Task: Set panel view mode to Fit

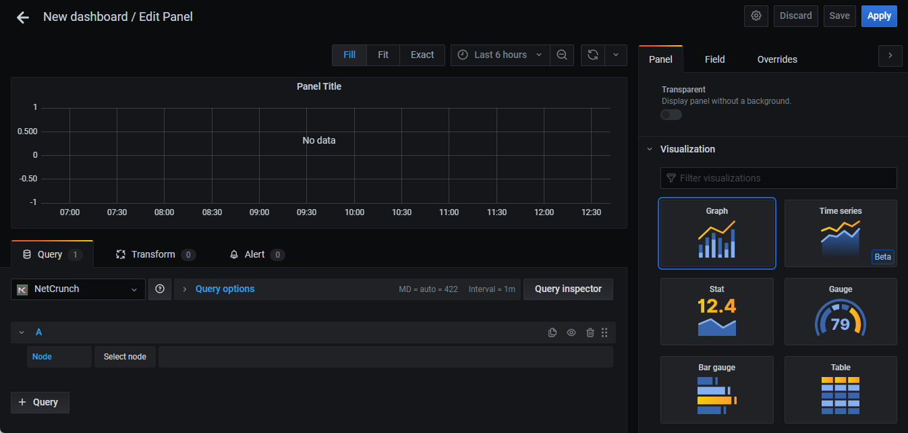Action: click(383, 55)
